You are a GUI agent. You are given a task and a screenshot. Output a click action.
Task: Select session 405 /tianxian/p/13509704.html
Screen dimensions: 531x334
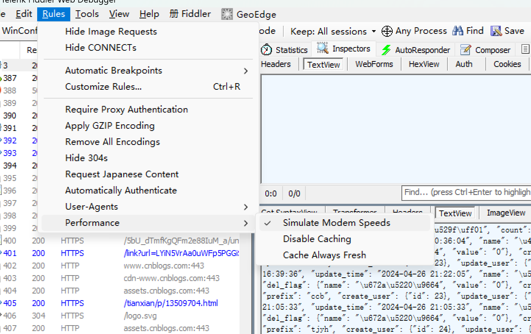(120, 303)
